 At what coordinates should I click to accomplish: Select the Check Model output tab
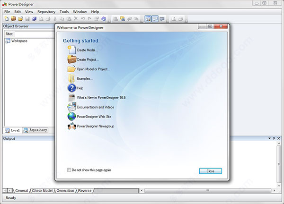(42, 191)
